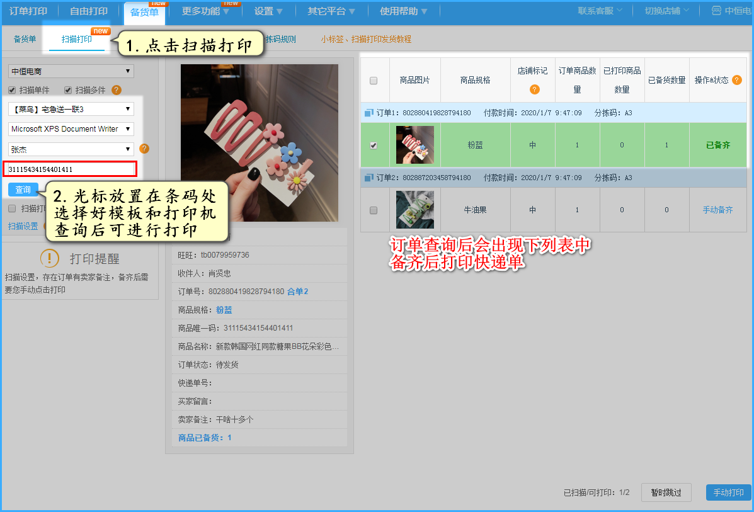Open the 订单打印 tab
Viewport: 754px width, 512px height.
click(28, 11)
